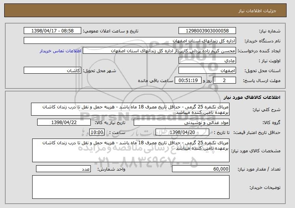Select the مشخصات کالای مورد نیاز text area
This screenshot has height=208, width=295.
[131, 150]
